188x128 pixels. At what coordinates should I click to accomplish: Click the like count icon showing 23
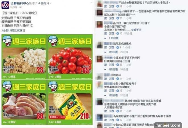point(118,18)
